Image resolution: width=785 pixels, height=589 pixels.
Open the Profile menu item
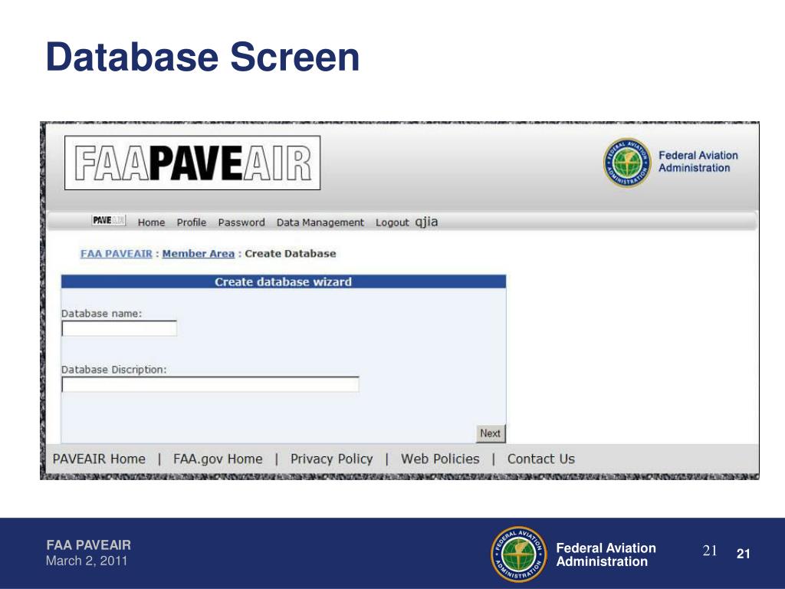191,222
